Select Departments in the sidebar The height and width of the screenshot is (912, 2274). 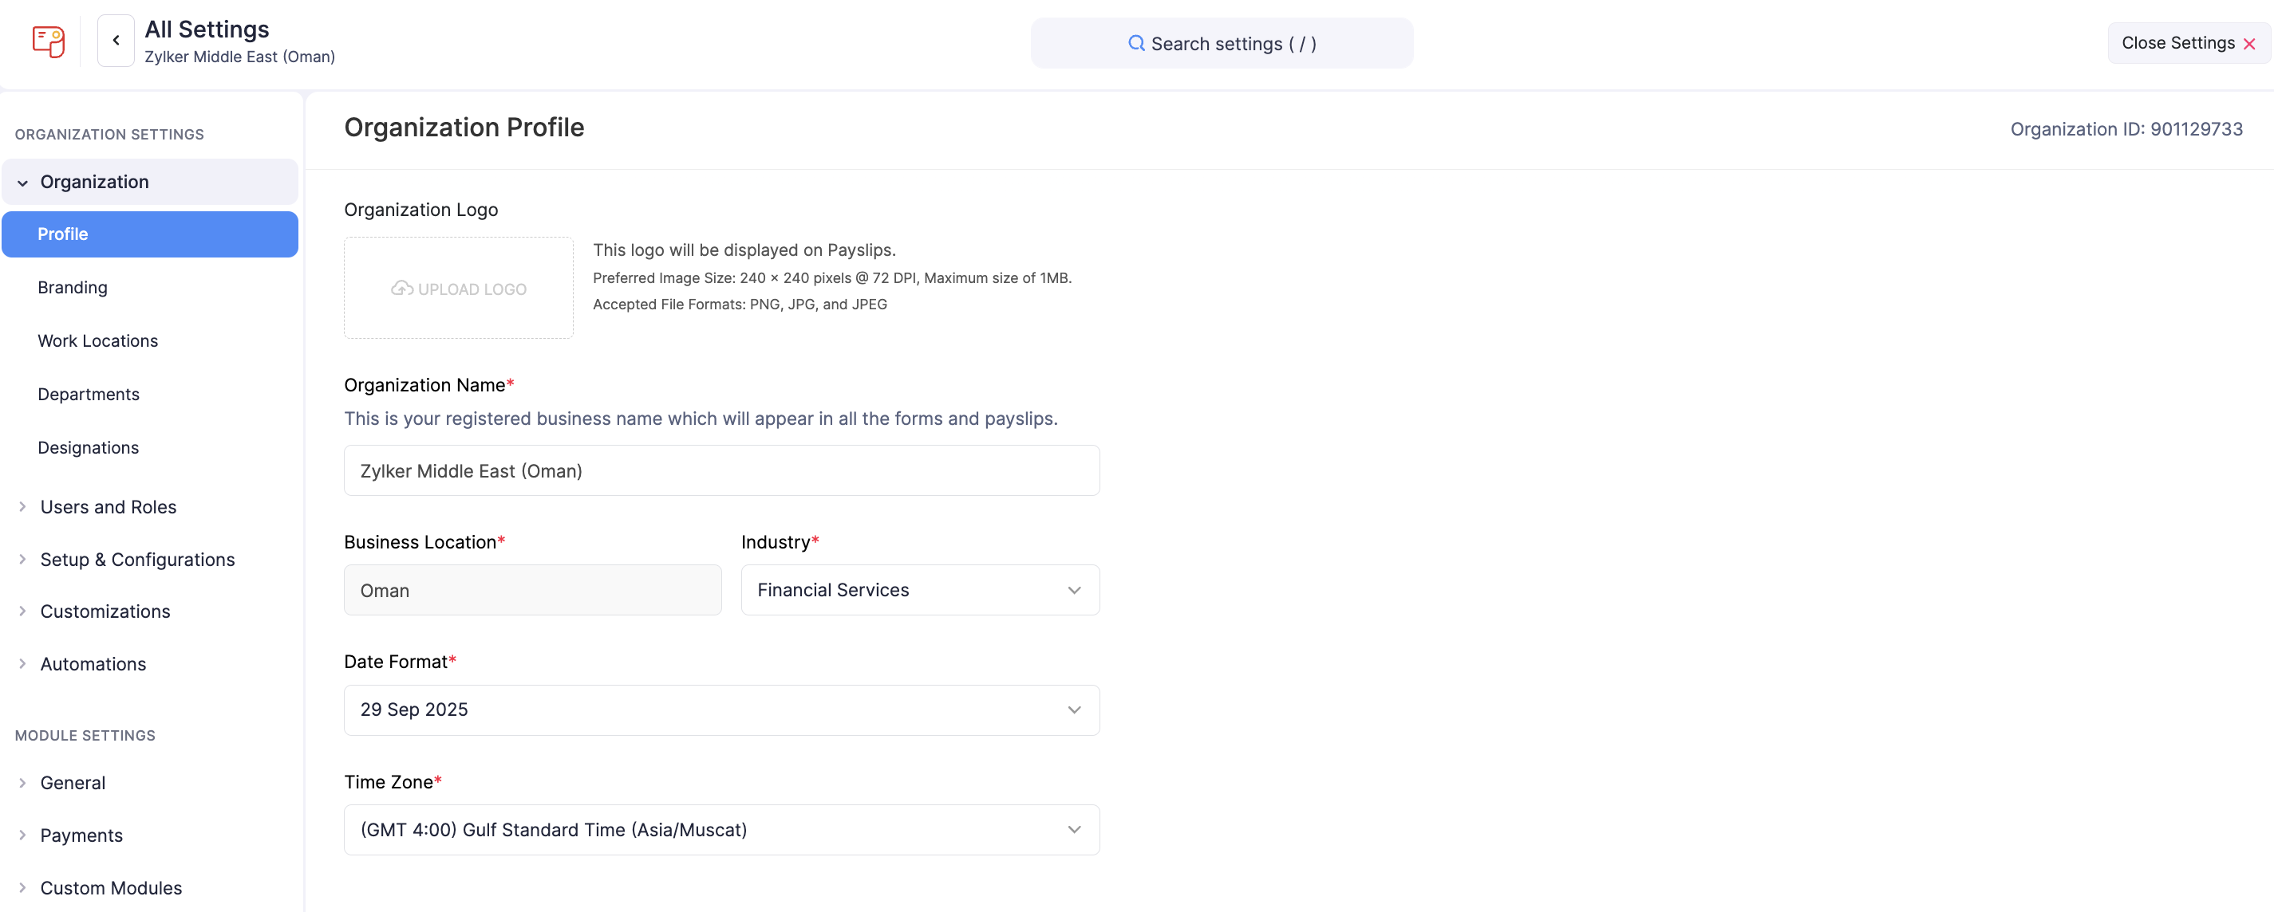click(x=89, y=393)
